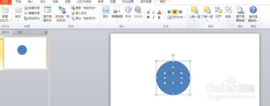Click 添加形状 add shape button
This screenshot has width=270, height=106.
click(x=32, y=18)
